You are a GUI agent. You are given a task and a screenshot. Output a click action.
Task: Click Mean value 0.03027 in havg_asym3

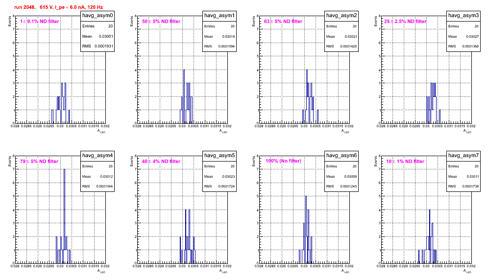click(x=472, y=36)
